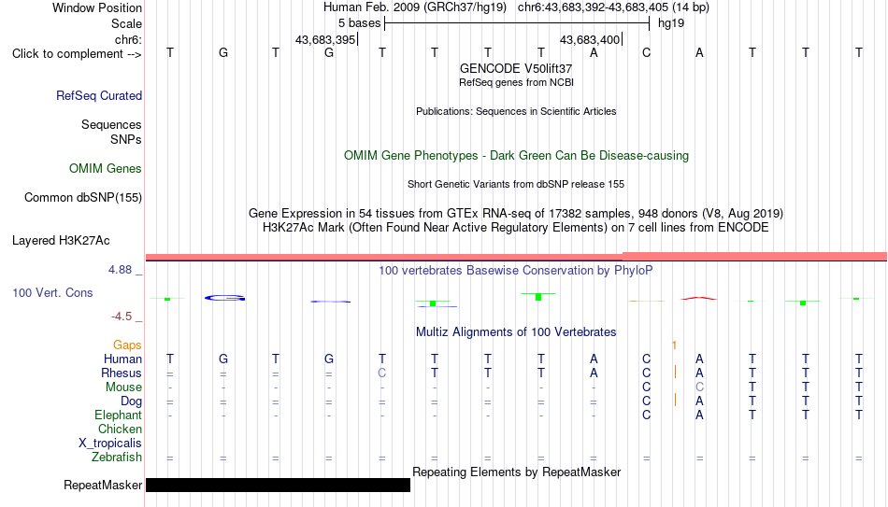
Task: Click the C base in the top sequence row
Action: coord(646,53)
